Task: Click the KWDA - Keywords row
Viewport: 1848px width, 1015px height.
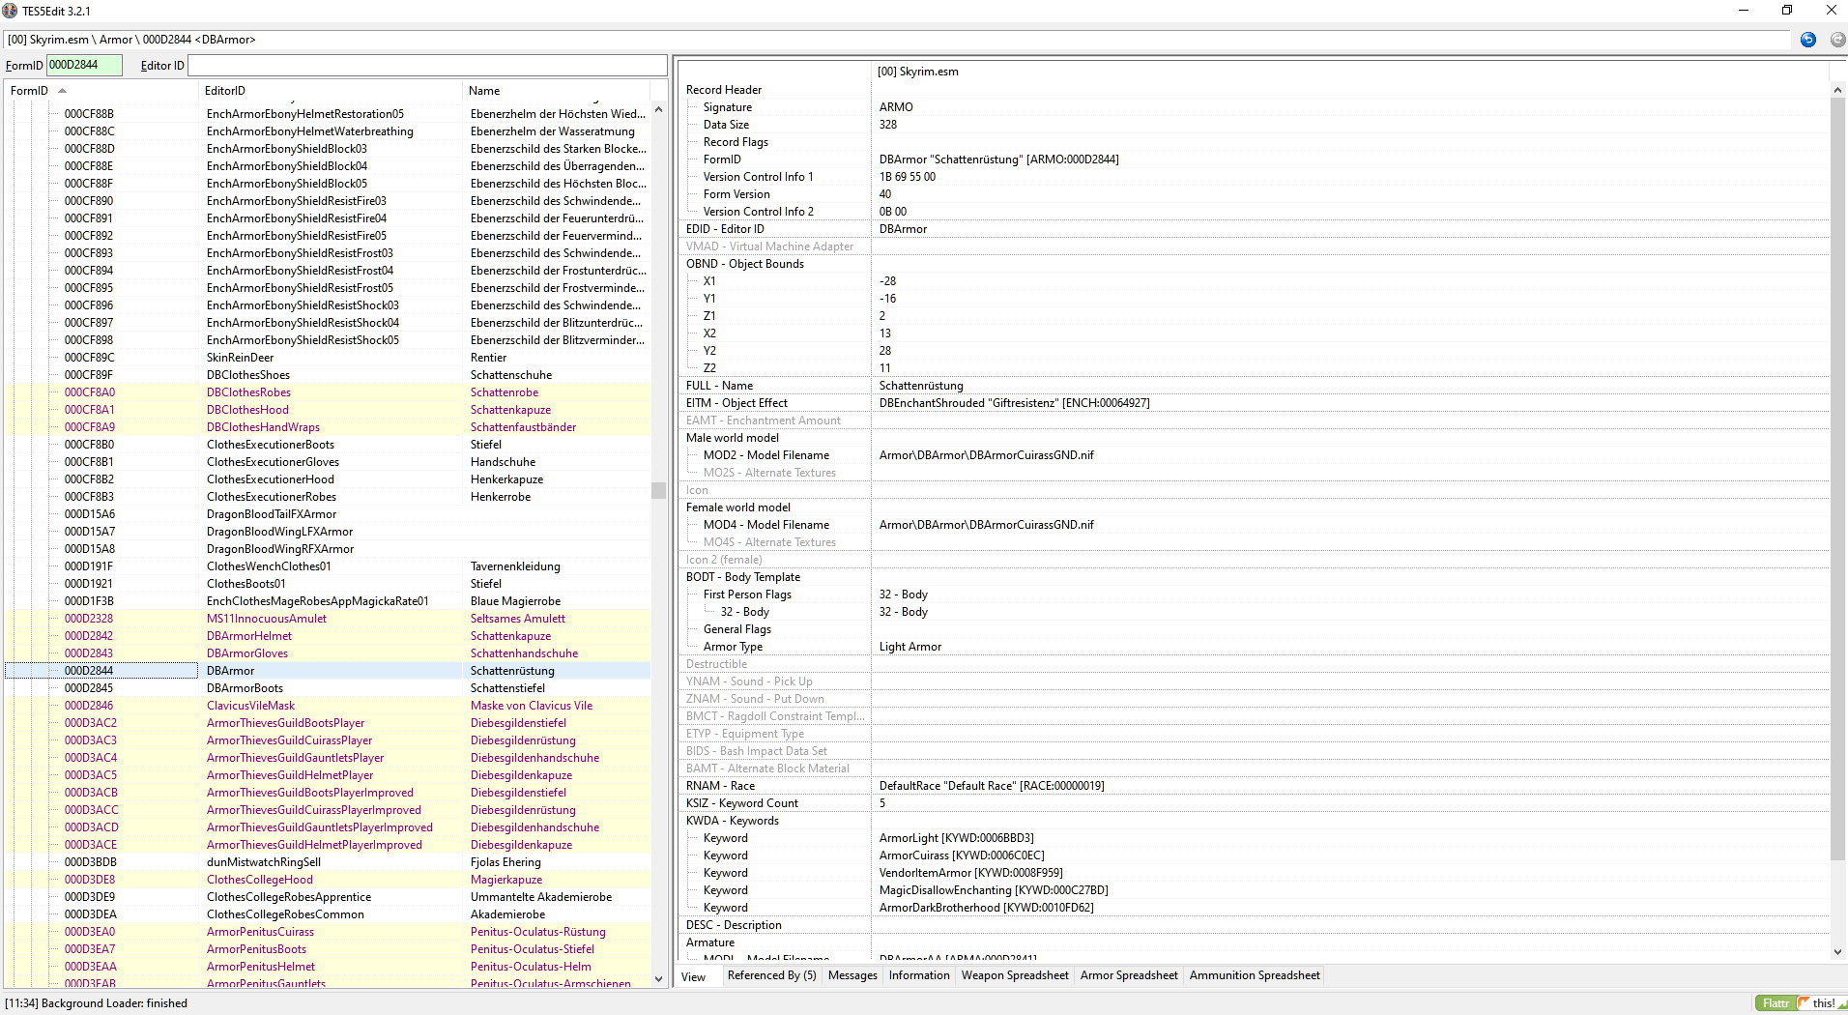Action: pos(1254,821)
